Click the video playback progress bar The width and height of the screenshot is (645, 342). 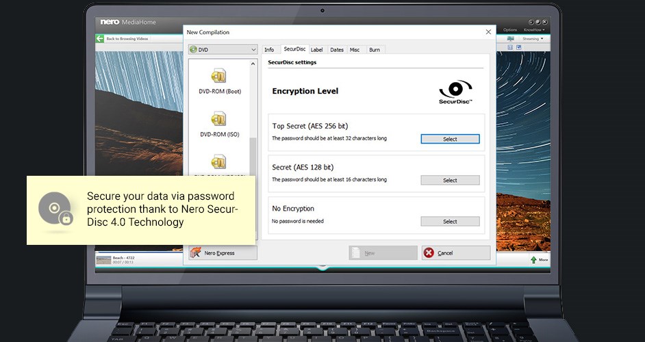pyautogui.click(x=139, y=252)
